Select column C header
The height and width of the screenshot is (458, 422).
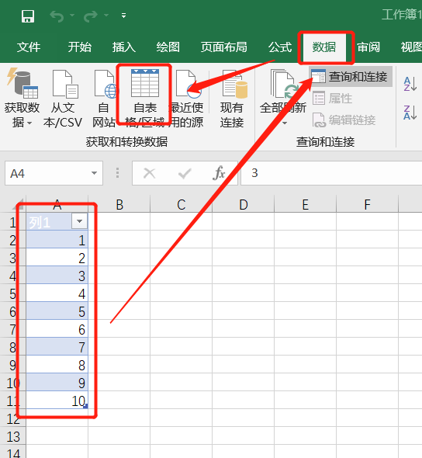coord(182,205)
